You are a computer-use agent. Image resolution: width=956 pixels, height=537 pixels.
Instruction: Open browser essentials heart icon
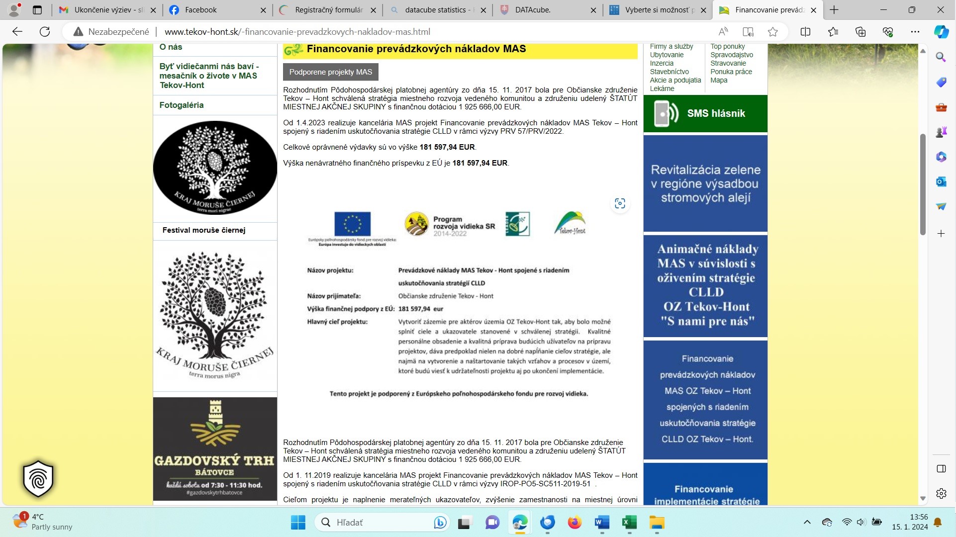click(888, 32)
